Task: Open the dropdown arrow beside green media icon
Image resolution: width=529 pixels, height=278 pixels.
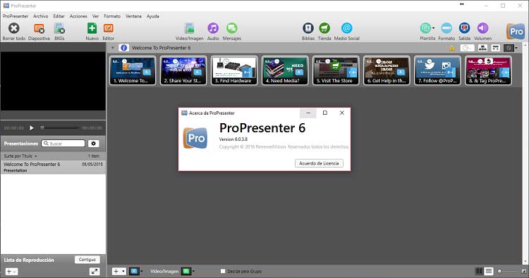Action: 193,271
